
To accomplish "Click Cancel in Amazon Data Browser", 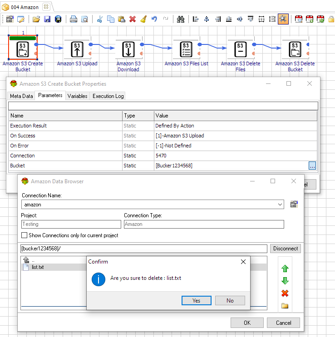I will click(x=283, y=323).
